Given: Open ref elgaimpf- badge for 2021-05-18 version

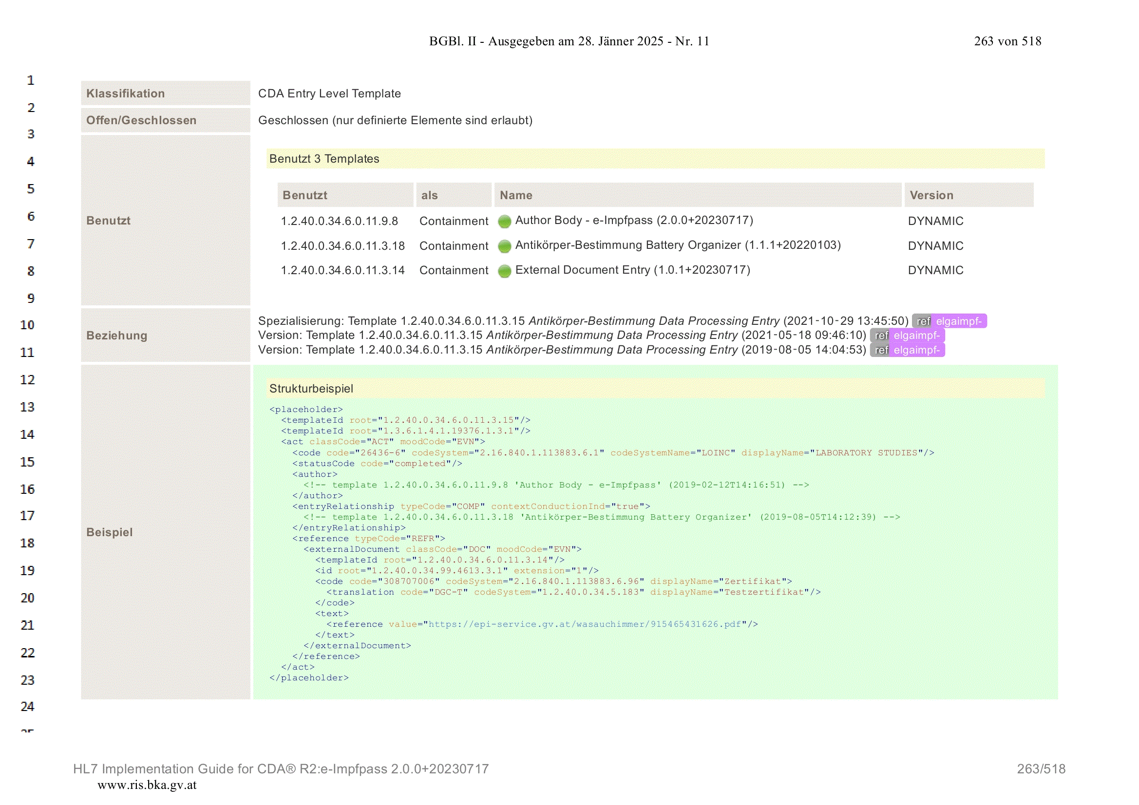Looking at the screenshot, I should (x=907, y=335).
